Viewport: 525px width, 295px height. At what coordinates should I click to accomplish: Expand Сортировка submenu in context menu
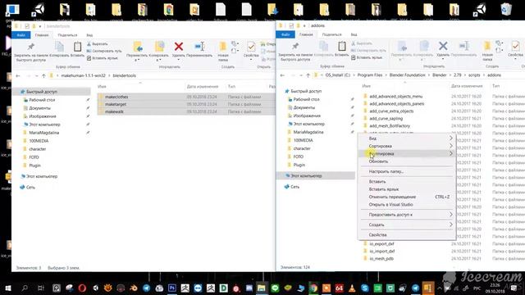tap(407, 146)
